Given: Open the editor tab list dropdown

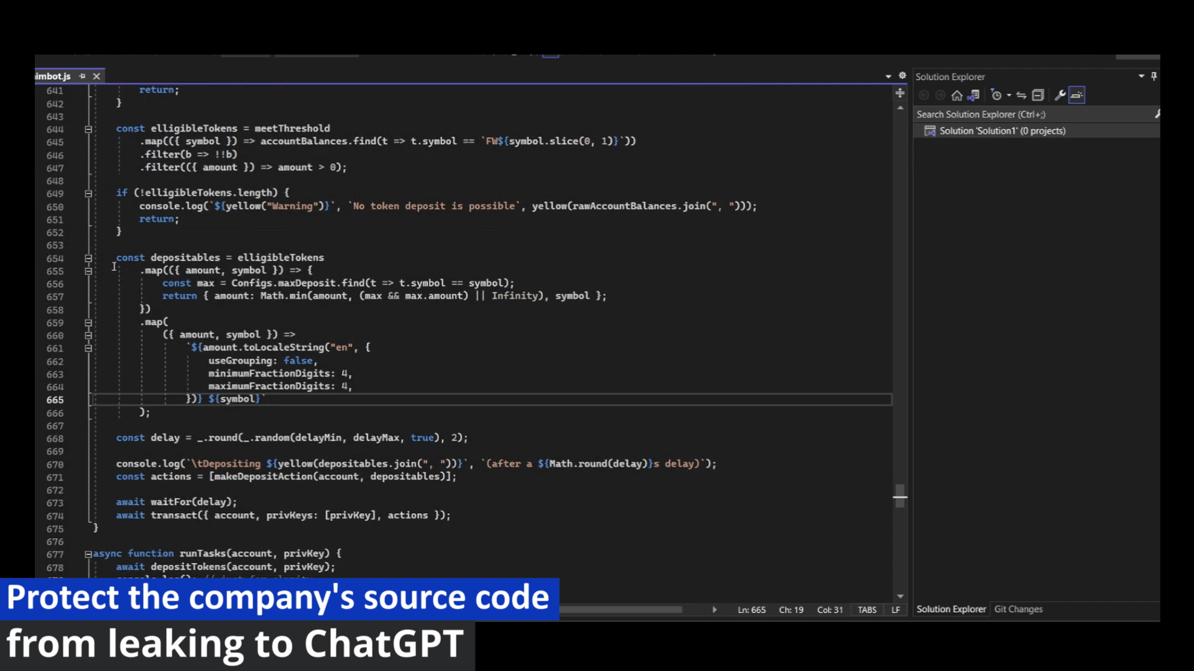Looking at the screenshot, I should tap(888, 76).
